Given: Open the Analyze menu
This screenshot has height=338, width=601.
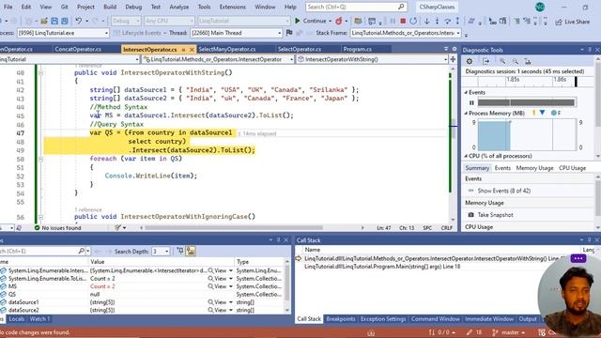Looking at the screenshot, I should [x=179, y=7].
